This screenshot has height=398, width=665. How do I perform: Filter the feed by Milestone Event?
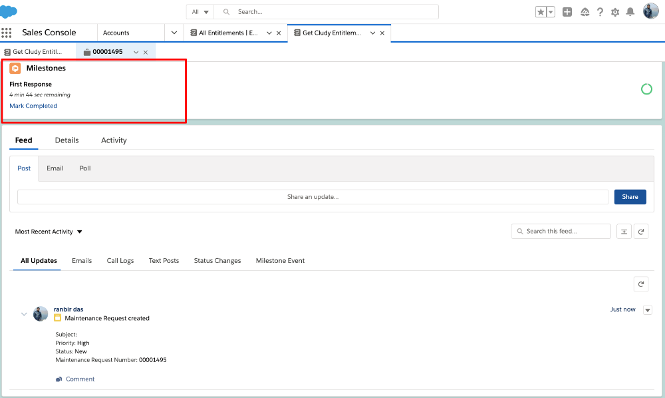pos(280,260)
